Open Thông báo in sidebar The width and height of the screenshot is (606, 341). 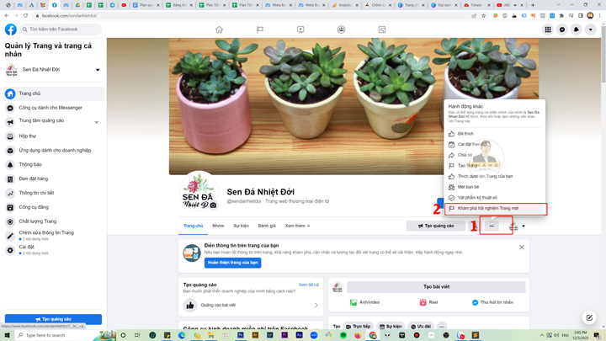click(x=53, y=165)
